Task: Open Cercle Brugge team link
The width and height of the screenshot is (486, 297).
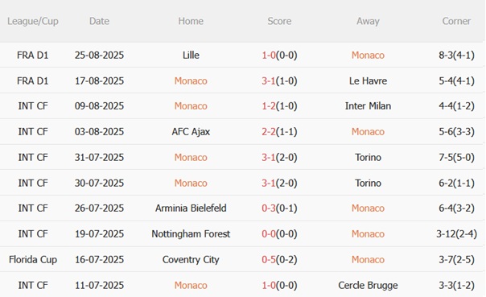Action: pyautogui.click(x=368, y=285)
